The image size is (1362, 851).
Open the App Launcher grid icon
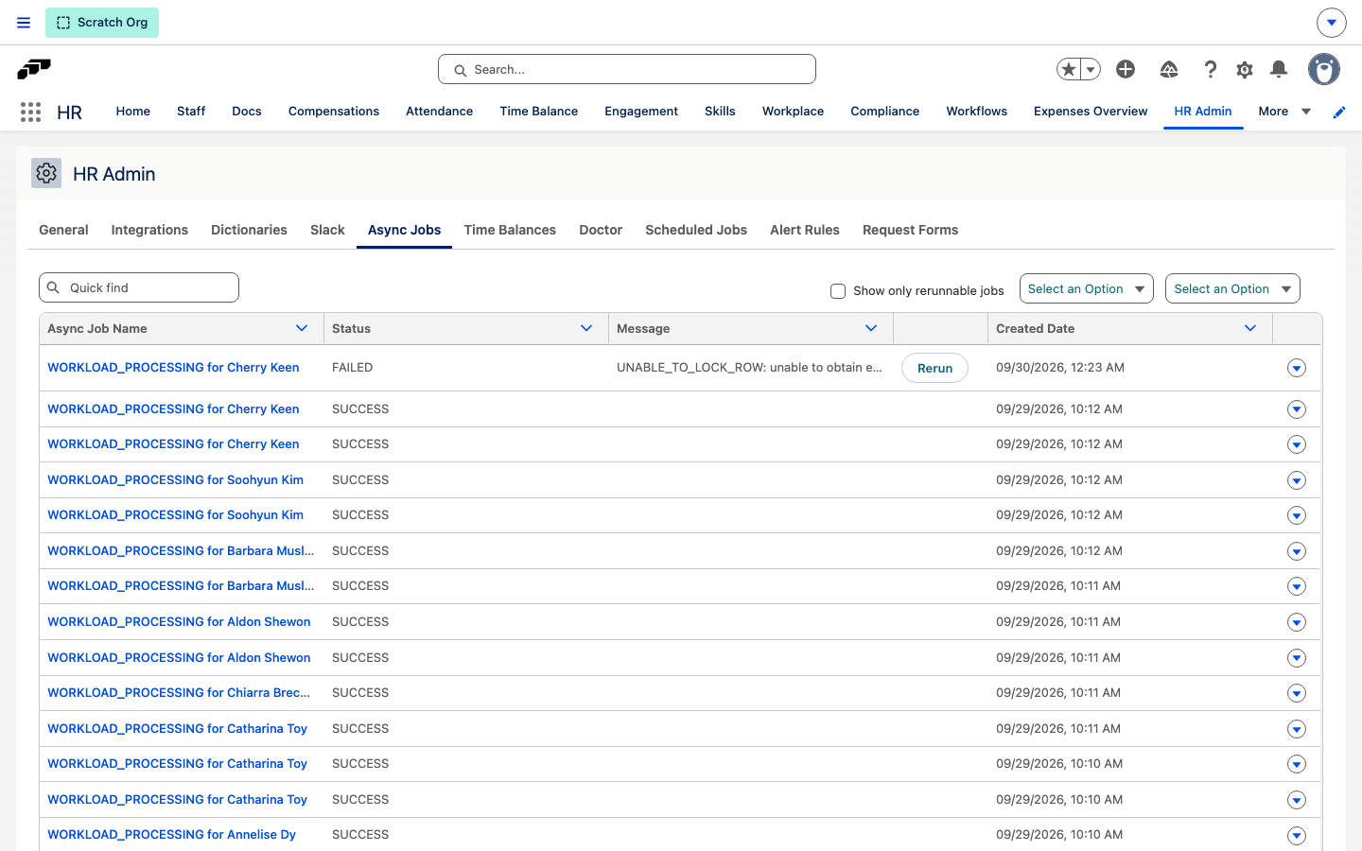pyautogui.click(x=30, y=112)
